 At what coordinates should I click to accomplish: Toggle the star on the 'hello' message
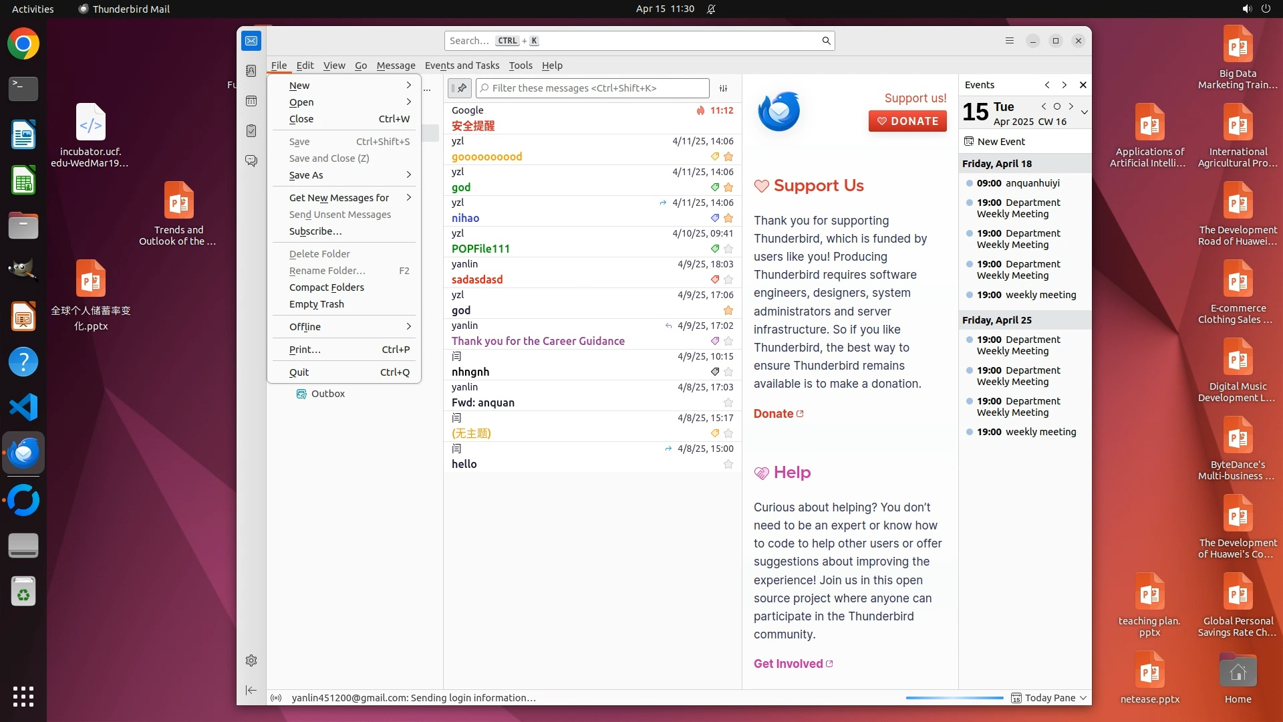[x=728, y=464]
